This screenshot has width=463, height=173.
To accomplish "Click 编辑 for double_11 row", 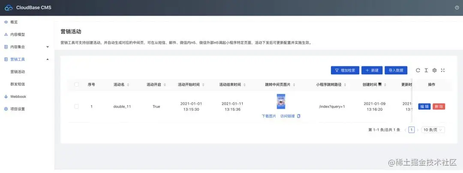I will pyautogui.click(x=424, y=107).
